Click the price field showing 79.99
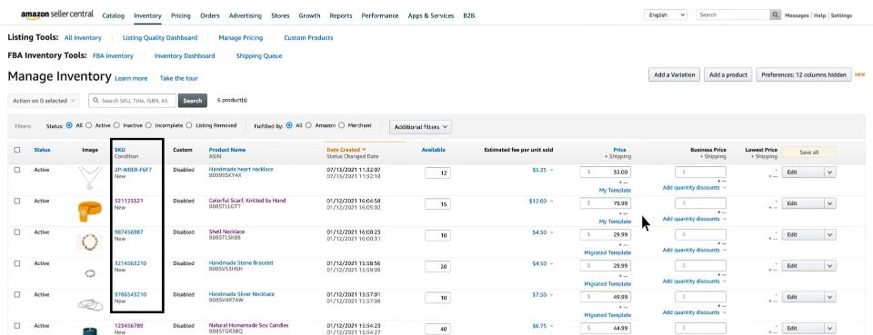The height and width of the screenshot is (335, 873). (x=606, y=203)
